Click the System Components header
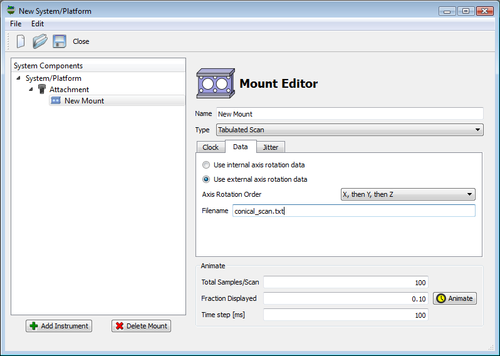Viewport: 500px width, 356px height. point(98,65)
